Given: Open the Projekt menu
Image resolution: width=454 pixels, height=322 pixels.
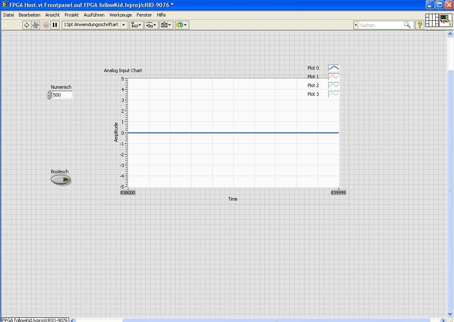Looking at the screenshot, I should (72, 15).
